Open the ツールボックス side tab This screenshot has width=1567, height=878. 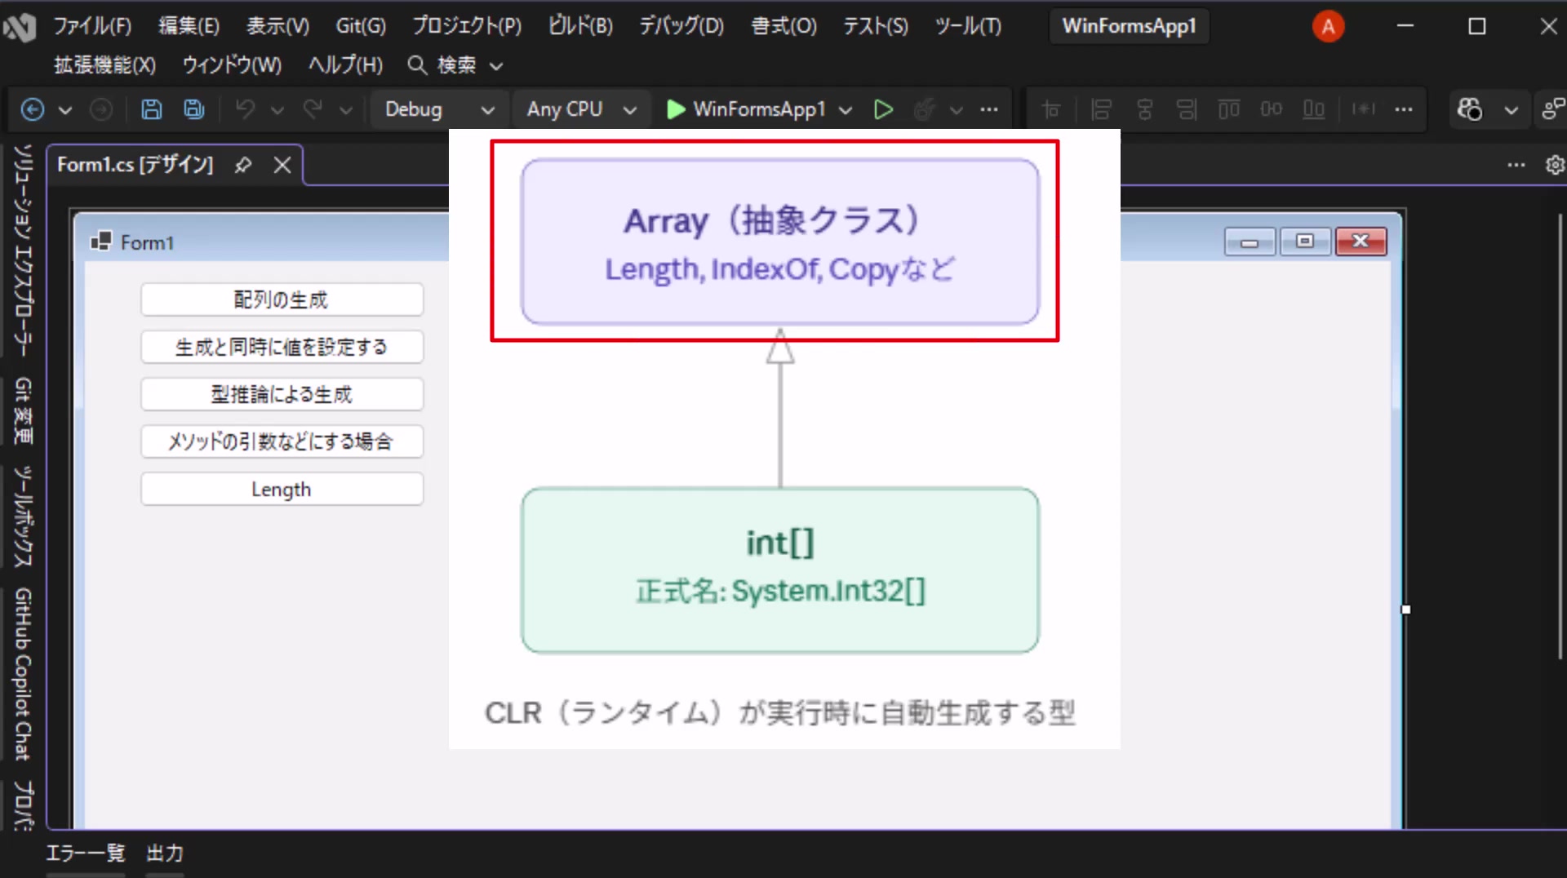(23, 516)
